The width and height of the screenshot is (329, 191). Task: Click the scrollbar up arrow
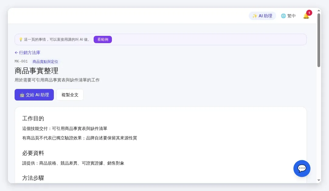319,10
